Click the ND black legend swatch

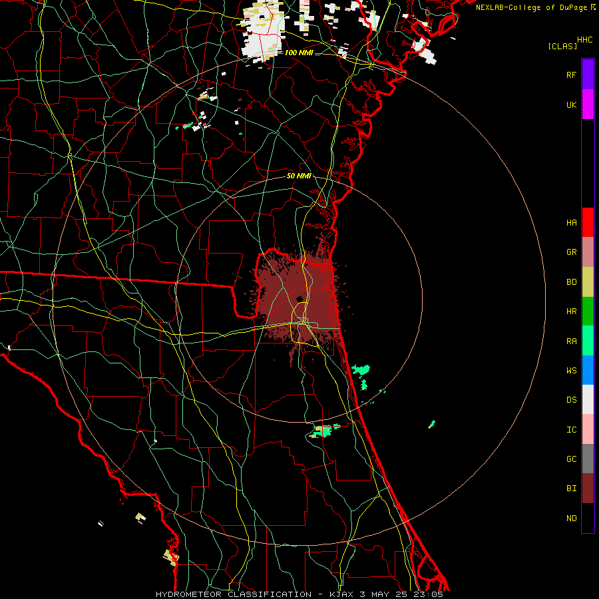point(588,518)
